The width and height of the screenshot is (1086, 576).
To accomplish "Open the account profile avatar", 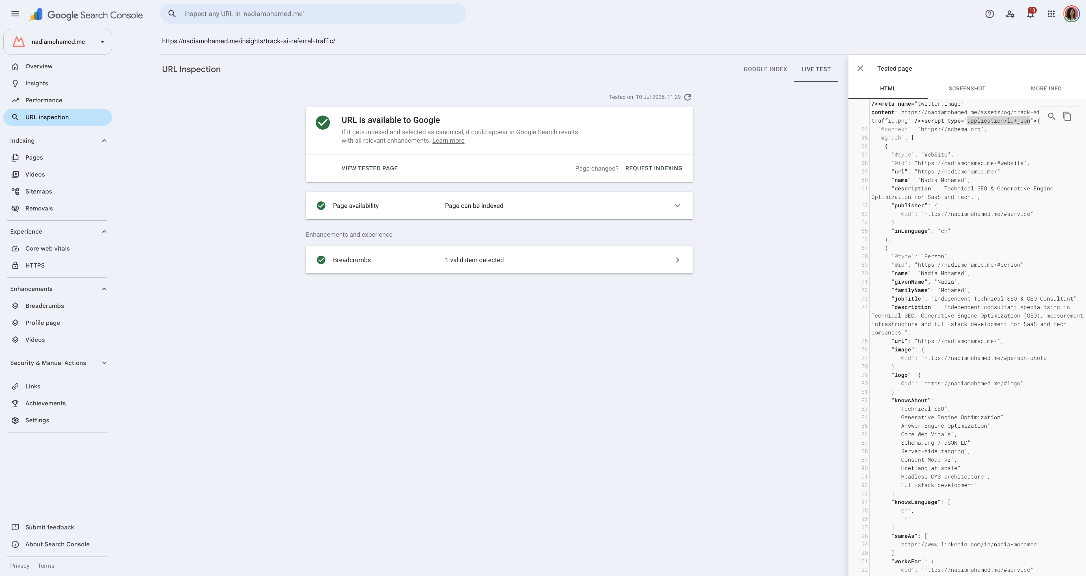I will click(x=1071, y=14).
